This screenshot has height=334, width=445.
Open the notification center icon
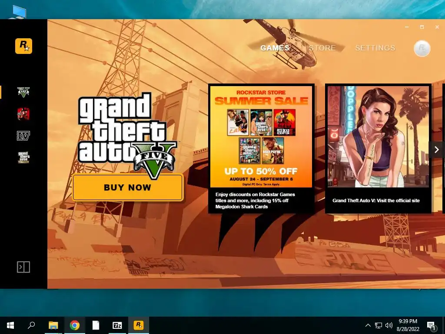pos(432,325)
